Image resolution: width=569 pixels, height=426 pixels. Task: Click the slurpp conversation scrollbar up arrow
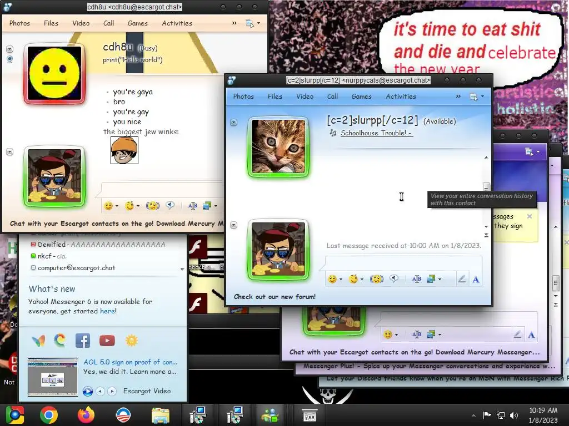[x=486, y=158]
